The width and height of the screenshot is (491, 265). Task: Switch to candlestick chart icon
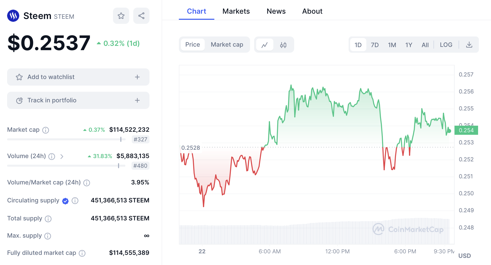point(283,45)
